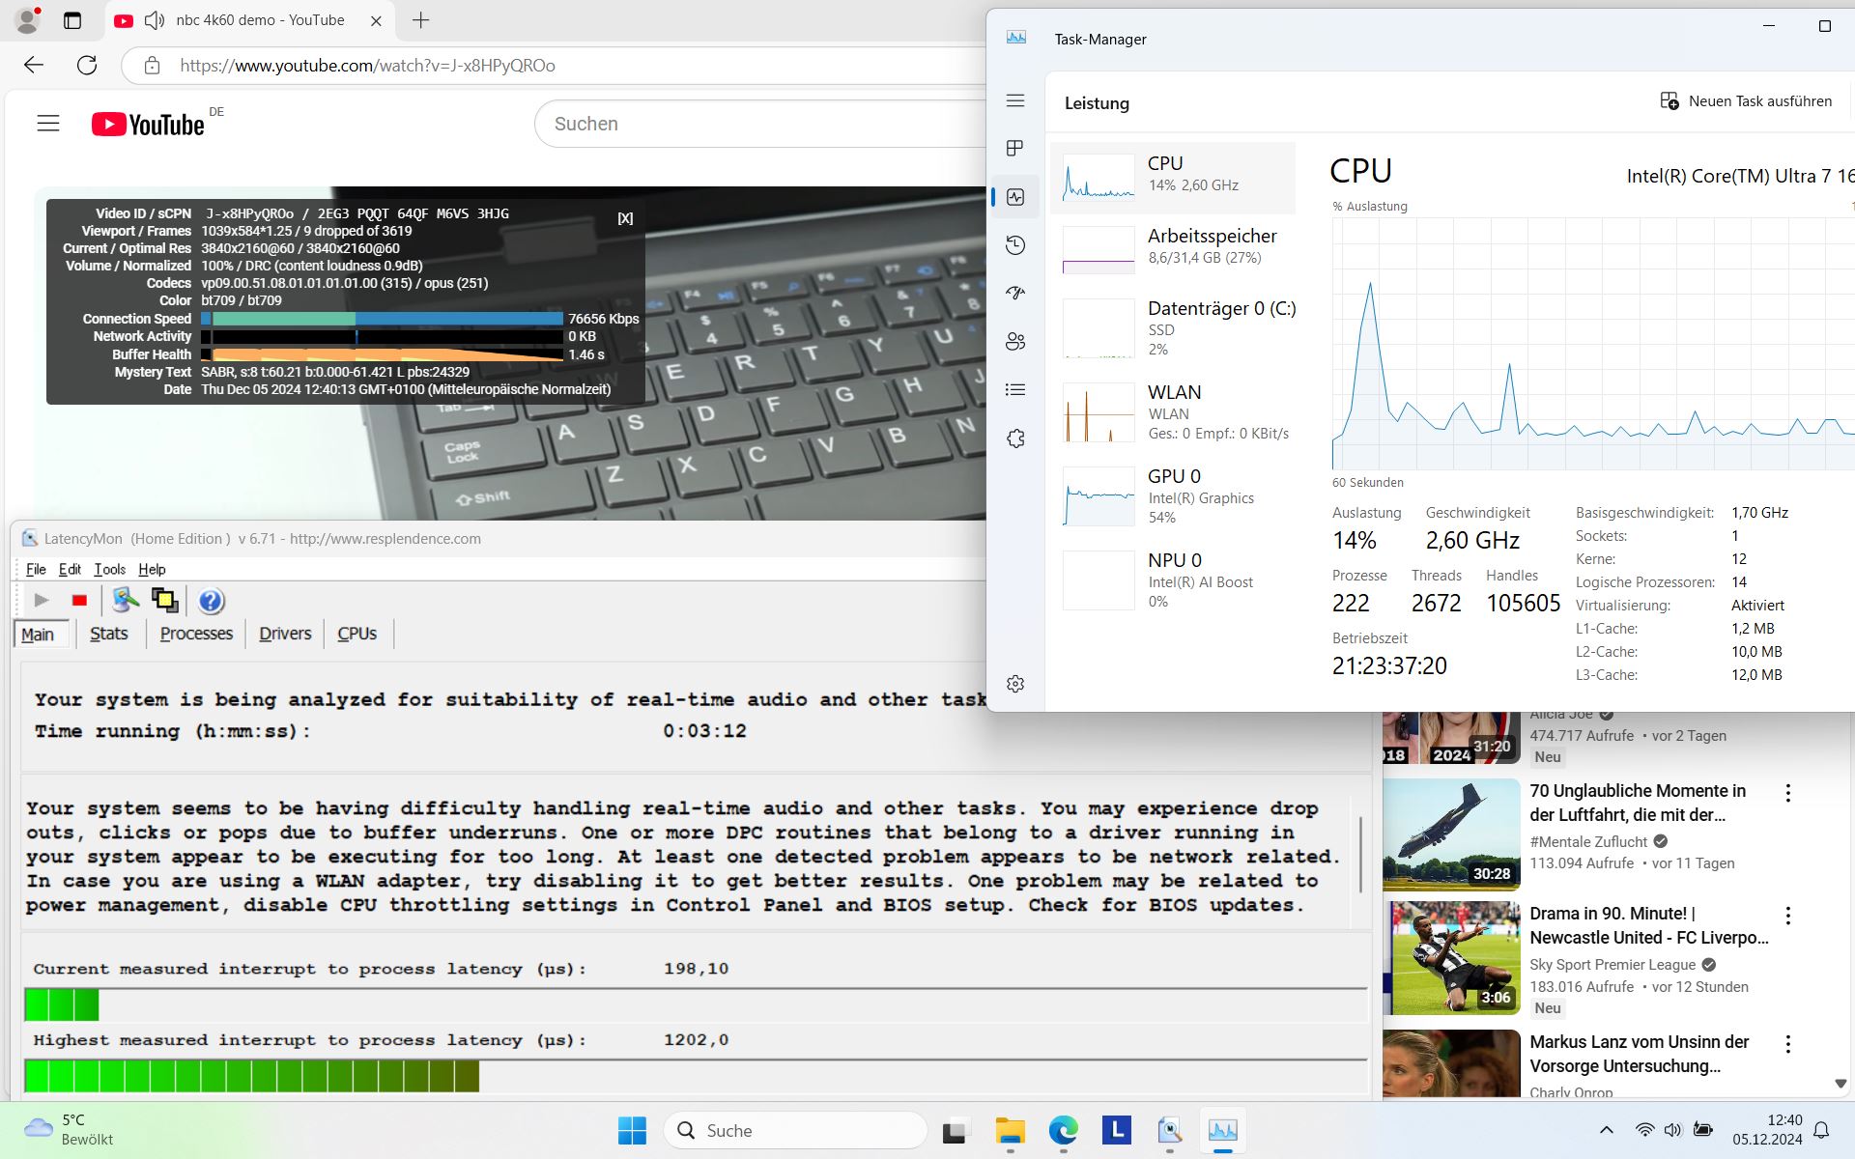The image size is (1855, 1159).
Task: Open LatencyMon help question mark icon
Action: point(211,601)
